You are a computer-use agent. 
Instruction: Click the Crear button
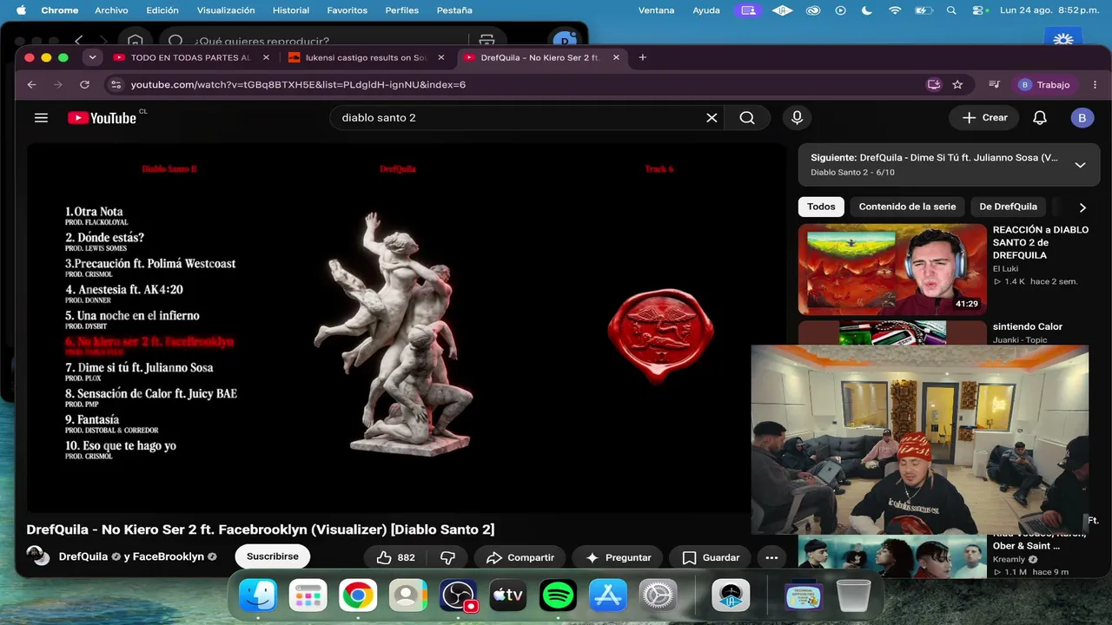(x=985, y=118)
